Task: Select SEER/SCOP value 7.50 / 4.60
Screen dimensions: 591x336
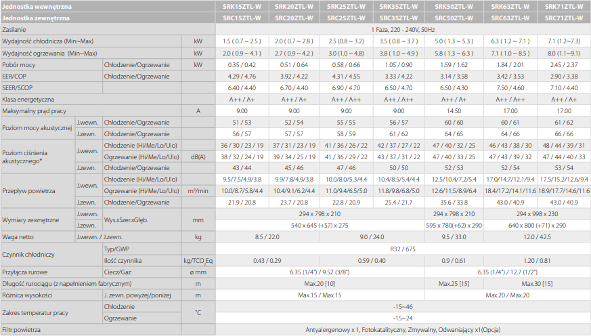Action: coord(510,88)
